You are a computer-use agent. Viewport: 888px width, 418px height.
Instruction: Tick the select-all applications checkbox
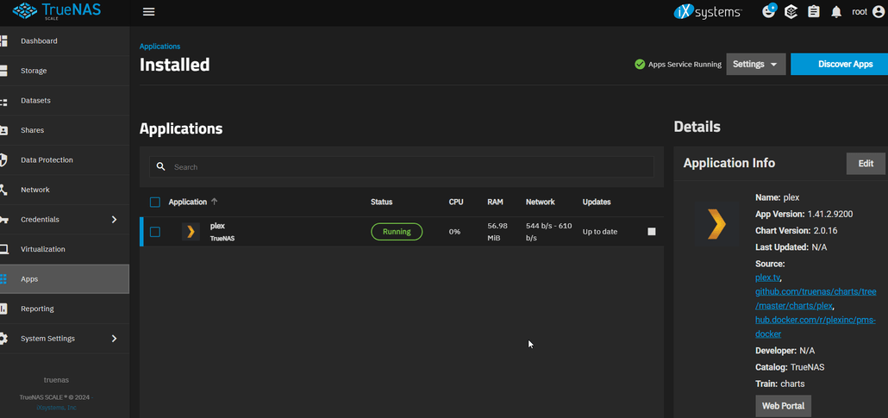coord(155,203)
